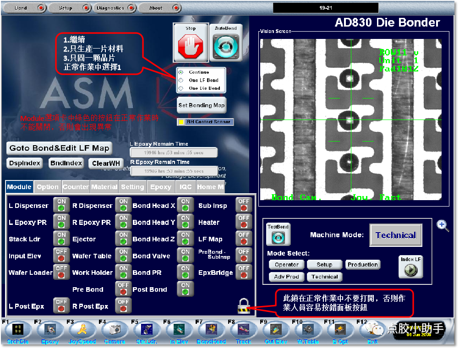Screen dimensions: 459x349
Task: Select Production mode button
Action: [x=363, y=265]
